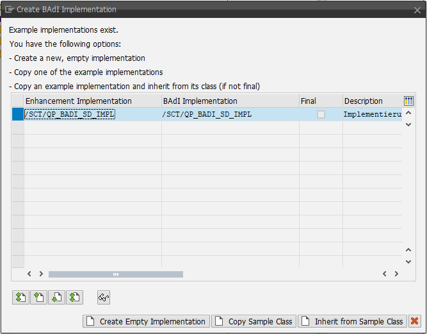The width and height of the screenshot is (427, 334).
Task: Click the first page navigation icon
Action: pyautogui.click(x=20, y=297)
